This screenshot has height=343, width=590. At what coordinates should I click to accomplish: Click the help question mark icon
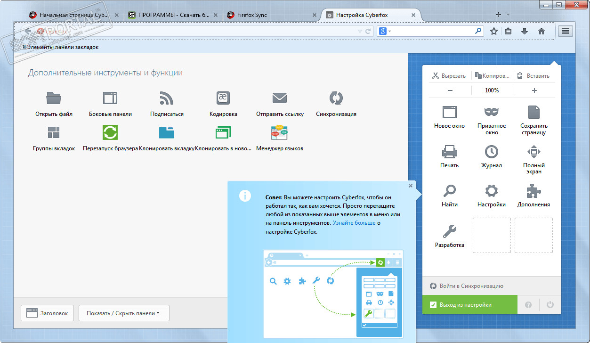point(528,305)
